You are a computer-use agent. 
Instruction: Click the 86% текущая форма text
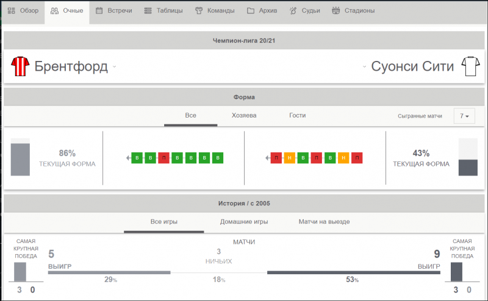pyautogui.click(x=67, y=158)
